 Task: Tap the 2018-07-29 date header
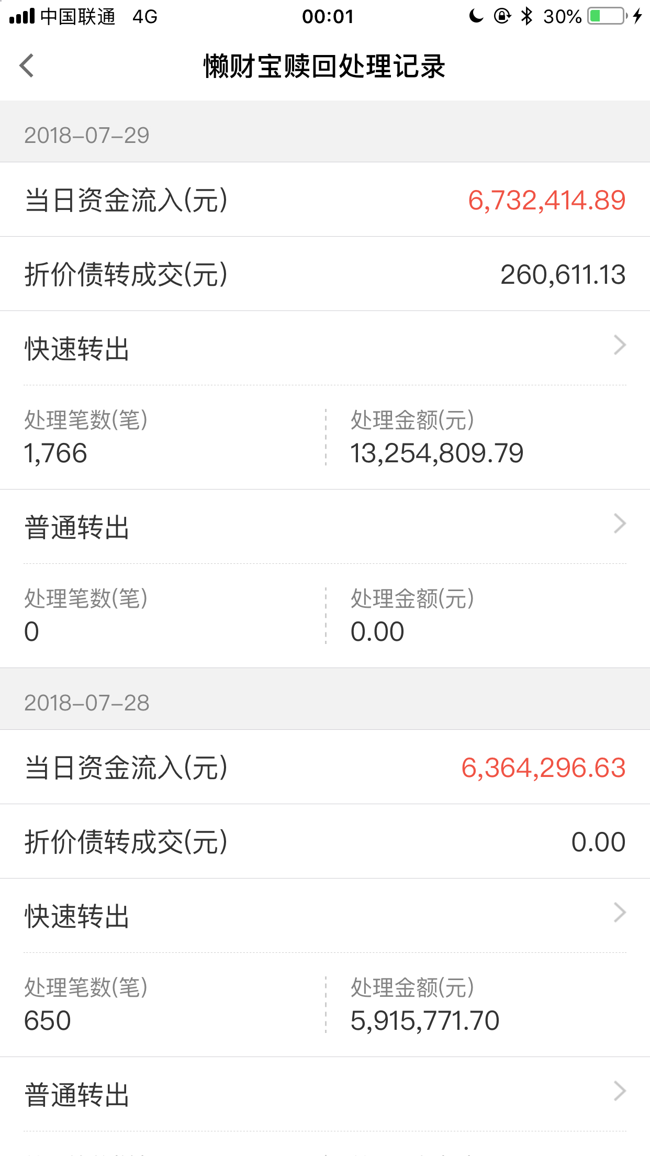[x=87, y=136]
